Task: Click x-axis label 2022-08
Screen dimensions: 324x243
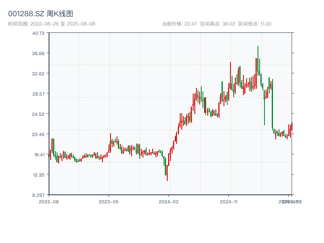Action: coord(49,202)
